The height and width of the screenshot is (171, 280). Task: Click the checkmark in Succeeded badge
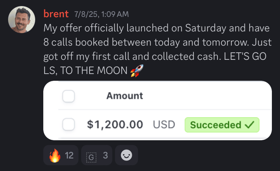pos(250,125)
